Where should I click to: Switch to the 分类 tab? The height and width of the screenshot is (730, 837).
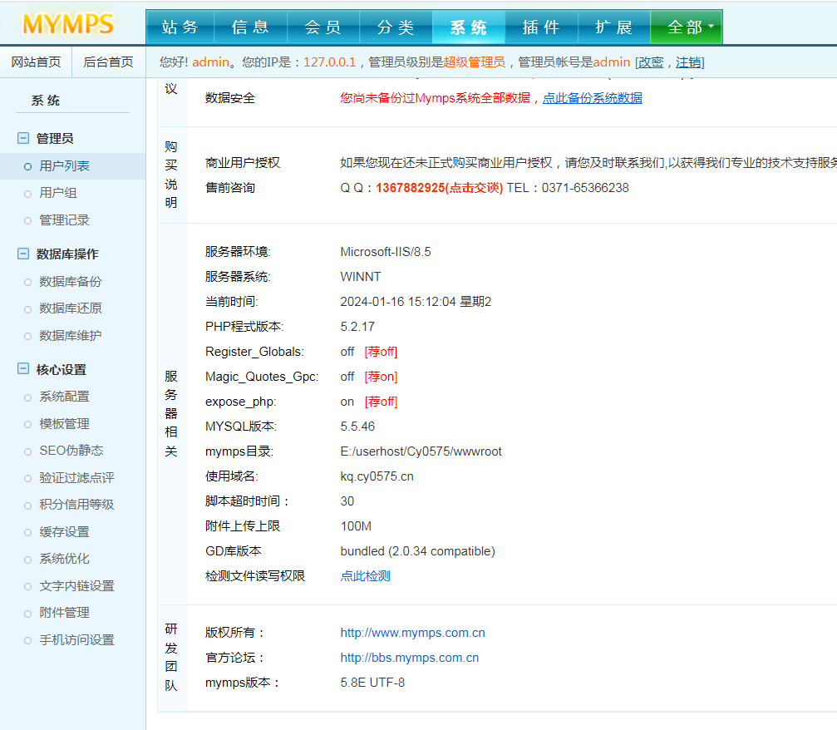point(396,27)
